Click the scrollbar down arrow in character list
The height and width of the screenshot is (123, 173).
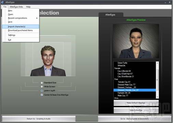pos(157,97)
